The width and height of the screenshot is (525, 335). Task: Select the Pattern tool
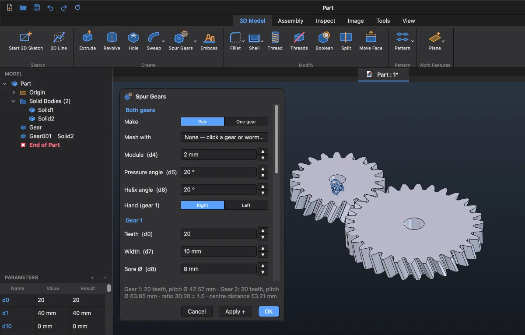[x=402, y=41]
